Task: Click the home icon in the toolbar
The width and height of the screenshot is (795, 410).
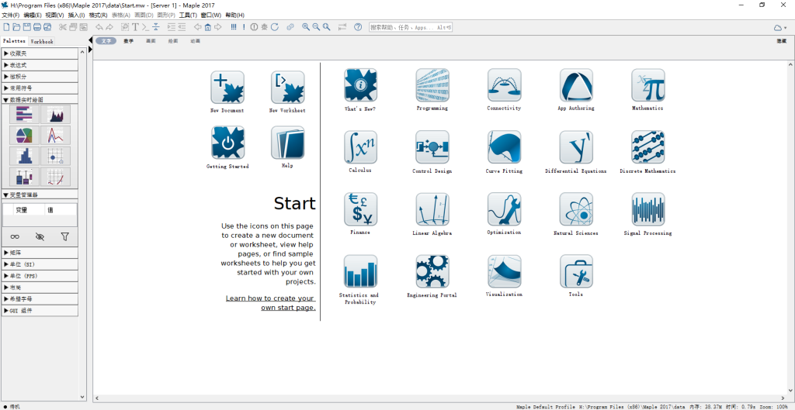Action: tap(207, 27)
